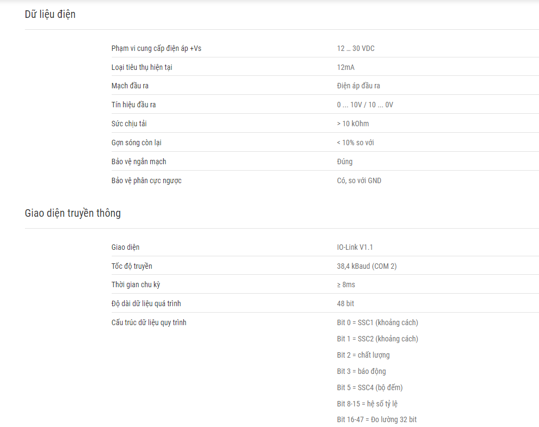Image resolution: width=539 pixels, height=427 pixels.
Task: Select the 'Phạm vi cung cấp điện áp +Vs' label
Action: tap(156, 48)
